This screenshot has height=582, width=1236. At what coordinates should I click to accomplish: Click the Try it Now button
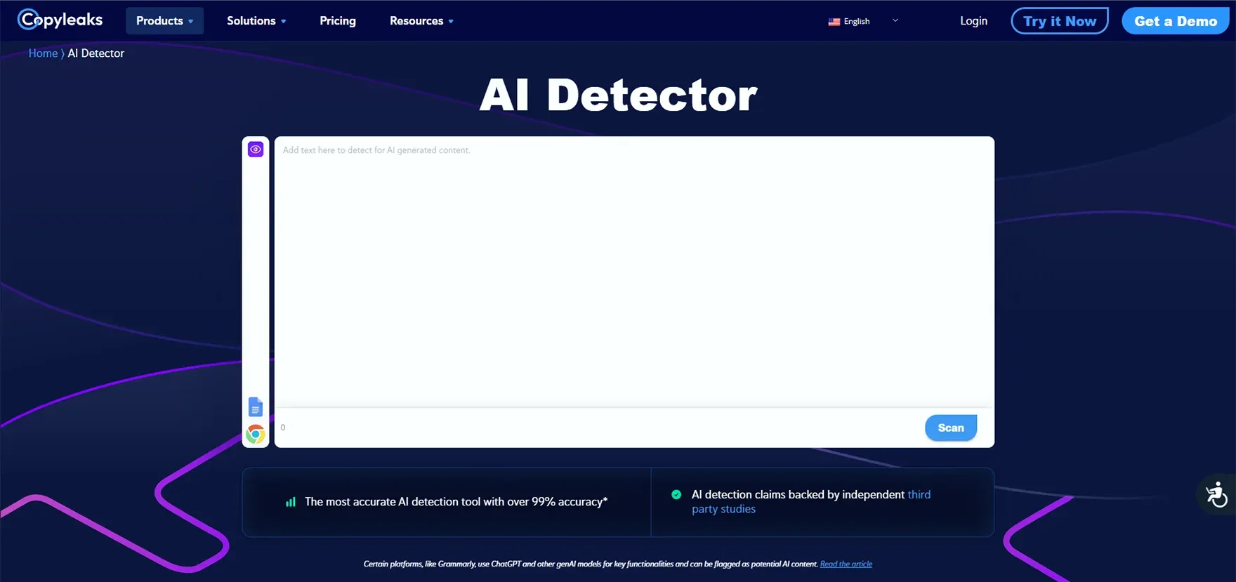(1060, 21)
